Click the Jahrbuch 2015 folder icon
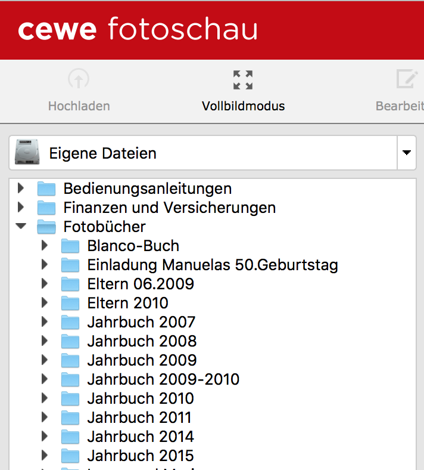This screenshot has width=424, height=470. tap(70, 456)
